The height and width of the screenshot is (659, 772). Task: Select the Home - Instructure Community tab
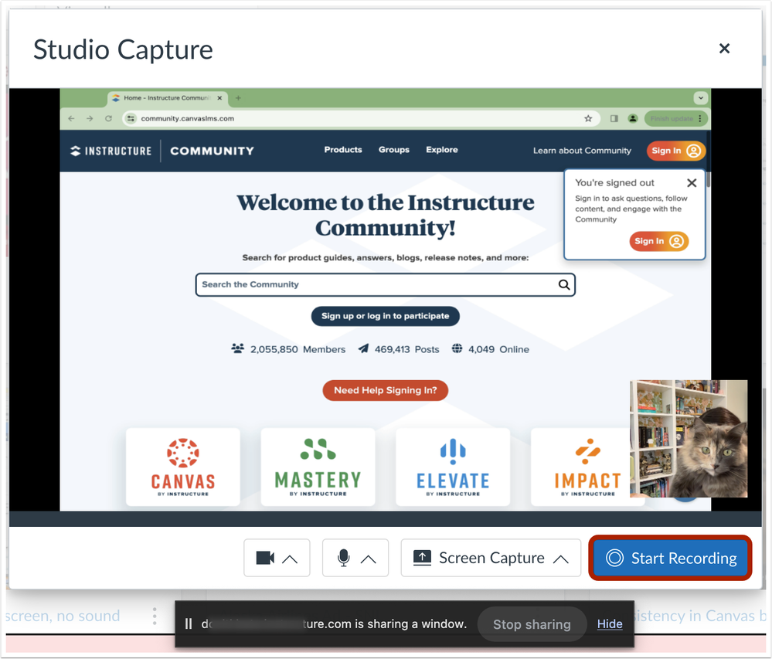click(x=168, y=98)
